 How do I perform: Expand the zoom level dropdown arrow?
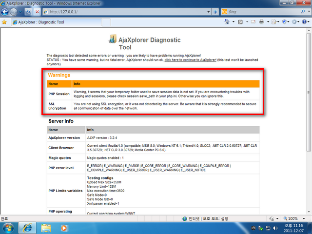[x=304, y=219]
